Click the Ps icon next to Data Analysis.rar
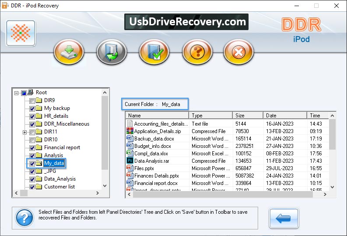347x236 pixels. pos(130,161)
